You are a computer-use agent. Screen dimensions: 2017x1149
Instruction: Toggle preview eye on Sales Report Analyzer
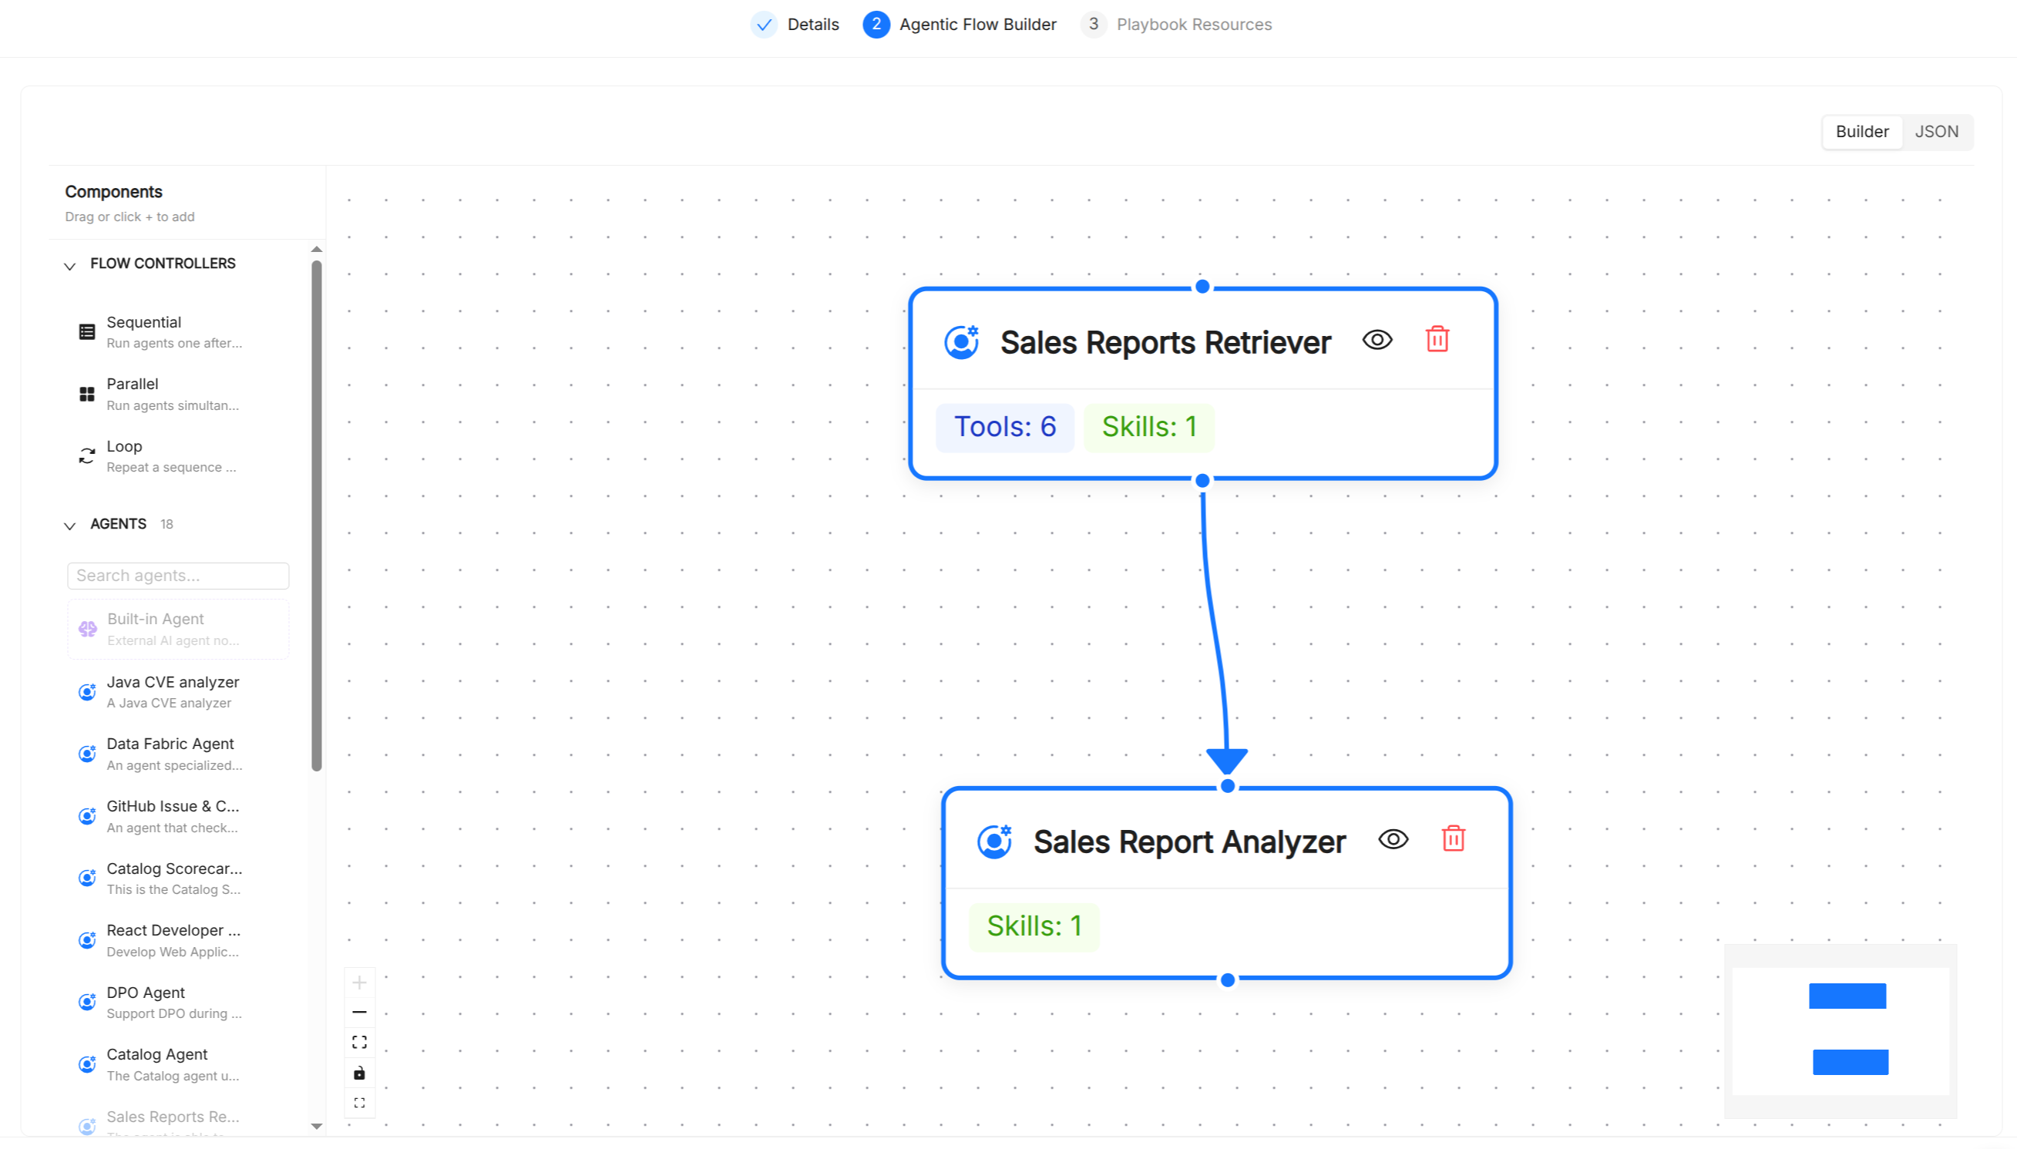tap(1393, 839)
